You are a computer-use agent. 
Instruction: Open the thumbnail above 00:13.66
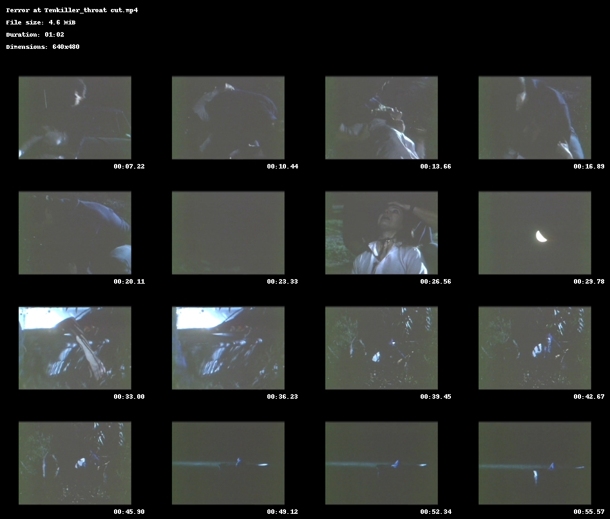point(381,118)
